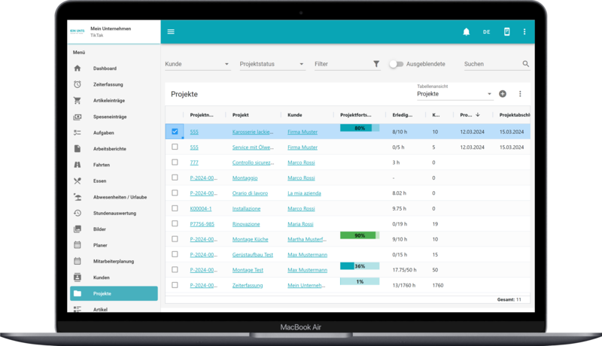Check the box for project 777
This screenshot has width=602, height=346.
pos(175,162)
